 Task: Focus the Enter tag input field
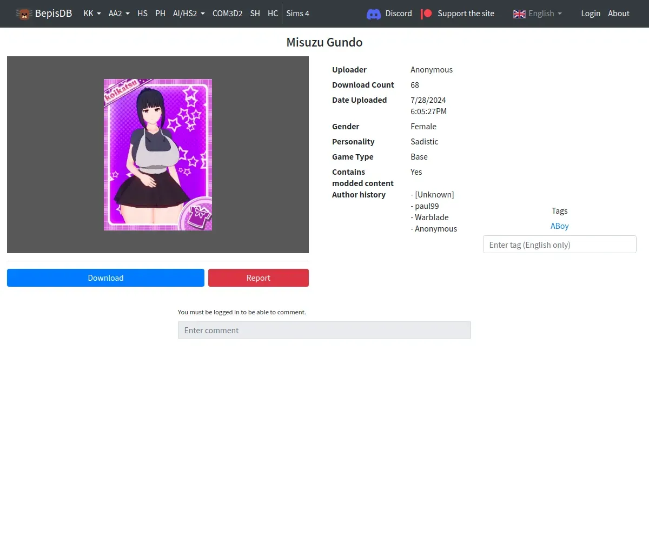560,245
